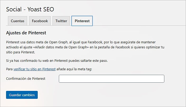
Task: Click the word 'Para' before the verification link
Action: (x=9, y=69)
